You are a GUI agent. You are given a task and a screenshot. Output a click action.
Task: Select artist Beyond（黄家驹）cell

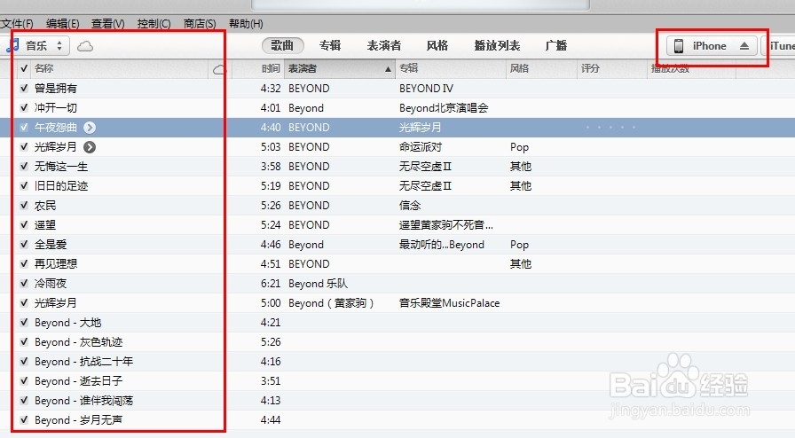pos(332,303)
